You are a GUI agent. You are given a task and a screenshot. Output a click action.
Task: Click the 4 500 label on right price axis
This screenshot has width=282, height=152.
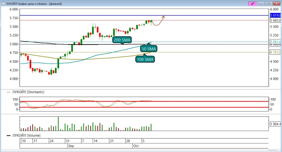point(275,62)
